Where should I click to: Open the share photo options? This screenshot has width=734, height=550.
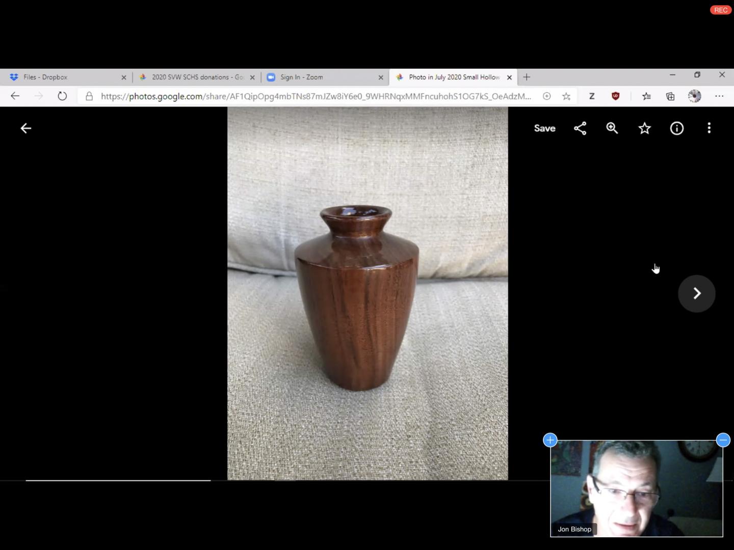580,128
